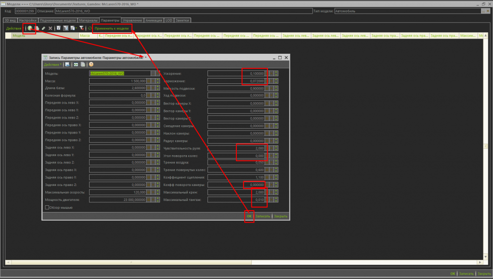Open the Анимация tab

point(154,20)
